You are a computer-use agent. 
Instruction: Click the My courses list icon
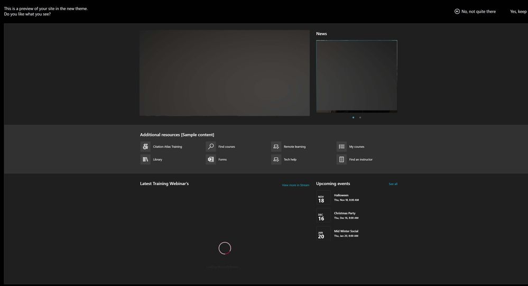(341, 146)
